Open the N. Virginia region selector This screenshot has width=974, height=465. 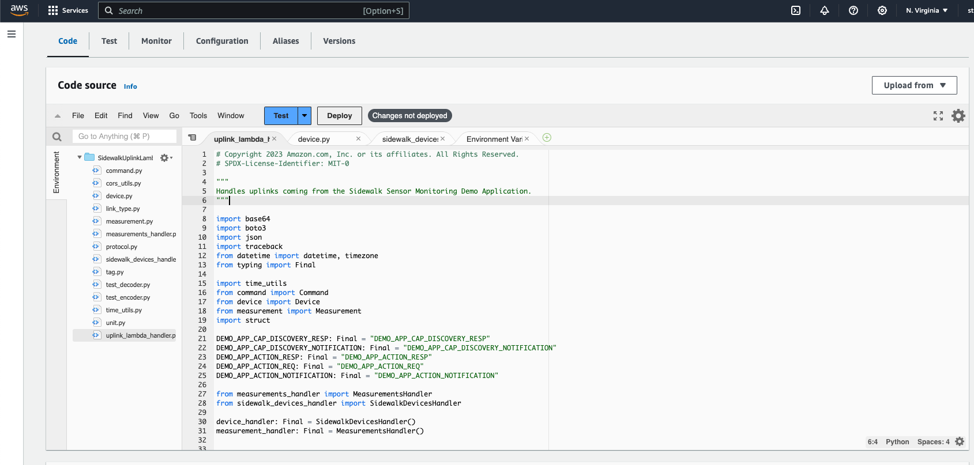click(x=927, y=10)
